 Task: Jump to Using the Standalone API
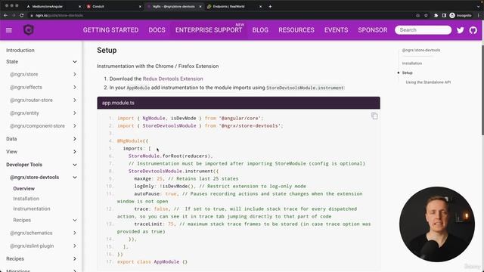pyautogui.click(x=428, y=82)
